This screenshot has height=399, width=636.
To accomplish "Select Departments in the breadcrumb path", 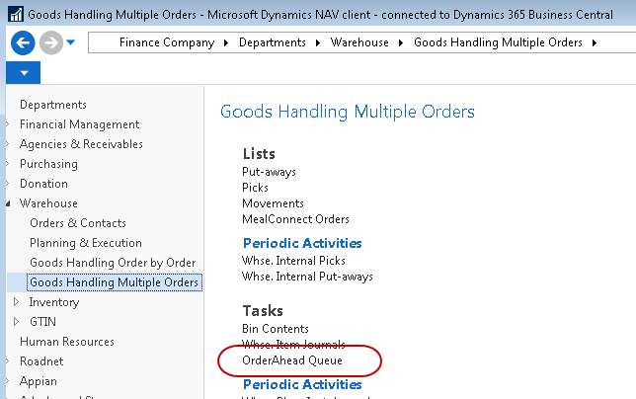I will point(271,43).
